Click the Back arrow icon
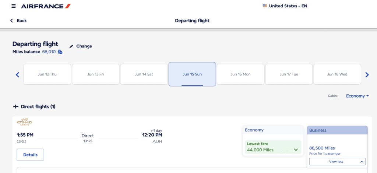The image size is (377, 173). 11,21
